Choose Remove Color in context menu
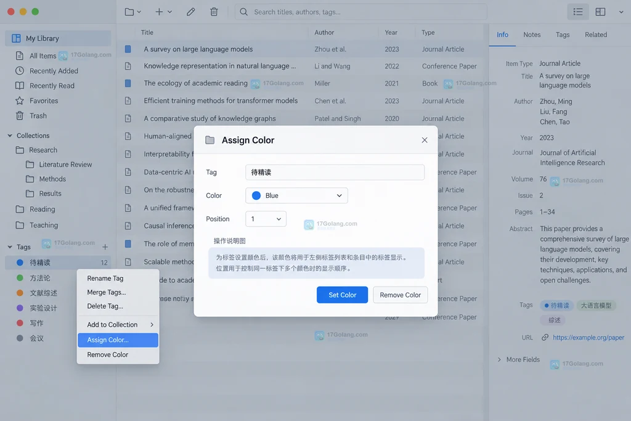The height and width of the screenshot is (421, 631). pos(118,354)
